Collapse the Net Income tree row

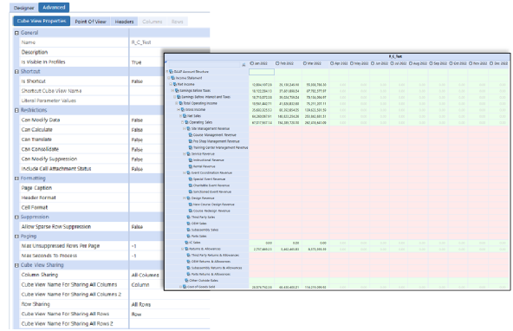171,84
